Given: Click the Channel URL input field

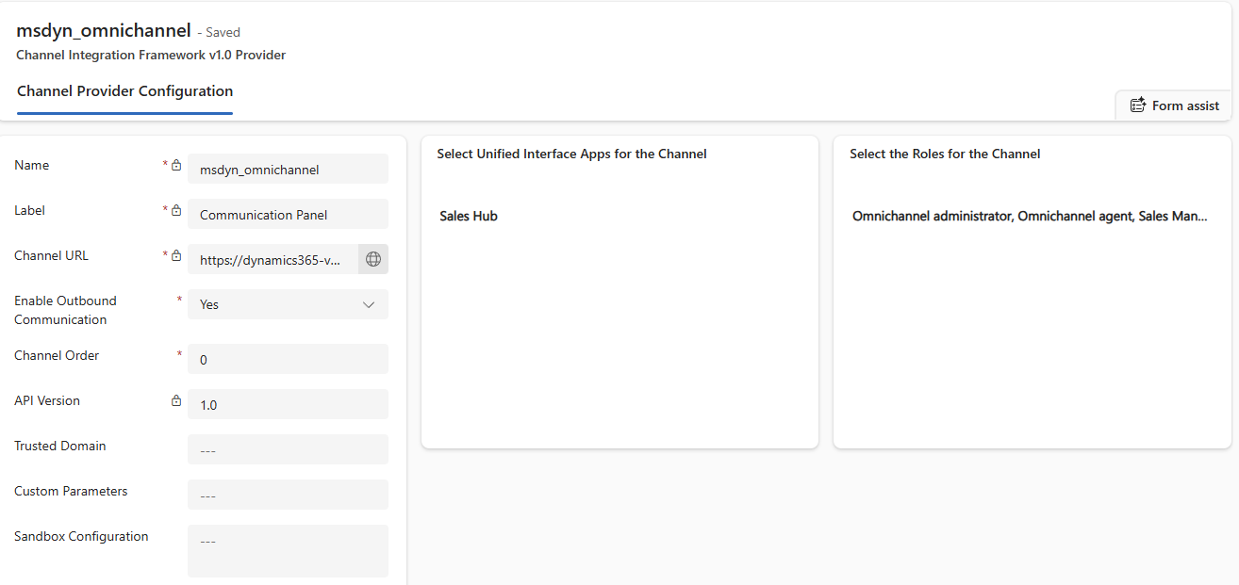Looking at the screenshot, I should tap(273, 259).
